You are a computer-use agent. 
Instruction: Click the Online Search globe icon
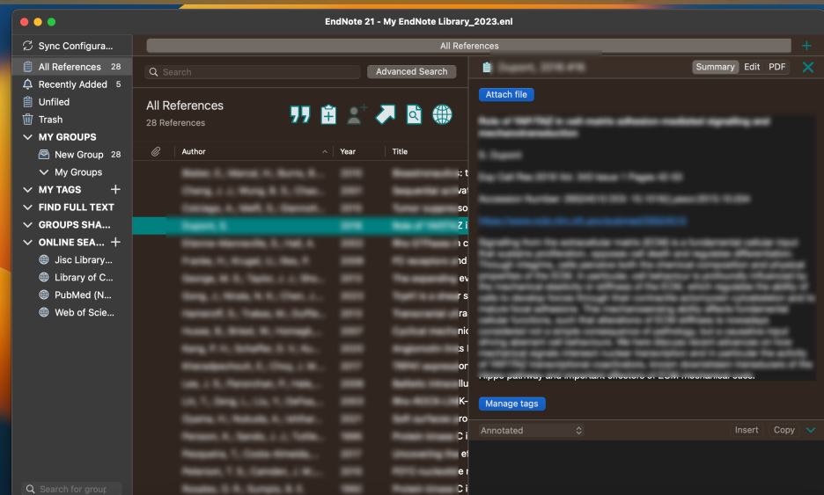pos(442,114)
